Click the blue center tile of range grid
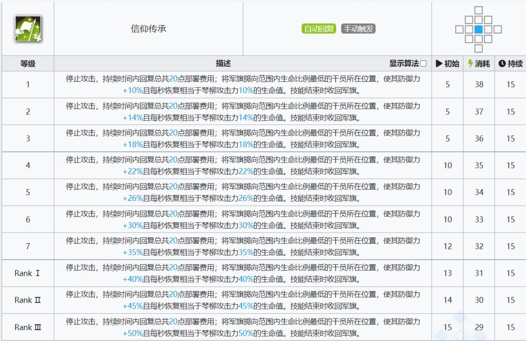 point(479,29)
